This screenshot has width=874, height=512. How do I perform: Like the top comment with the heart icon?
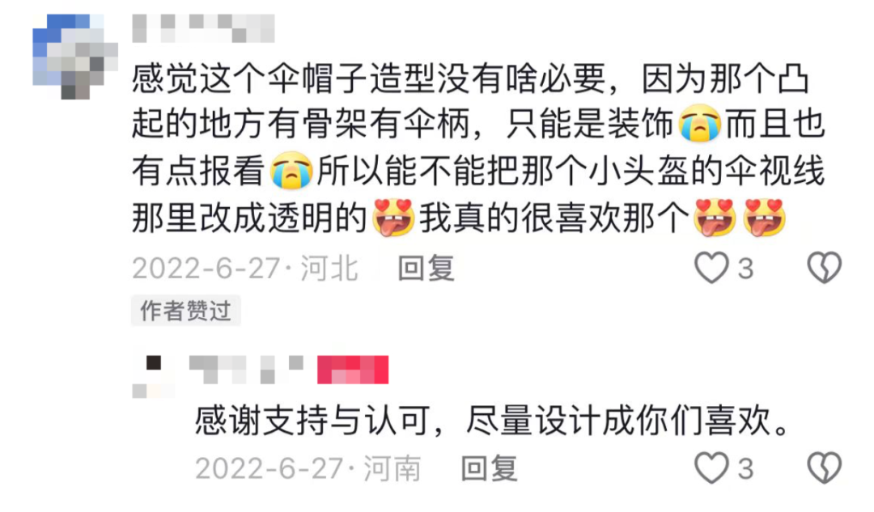[712, 268]
